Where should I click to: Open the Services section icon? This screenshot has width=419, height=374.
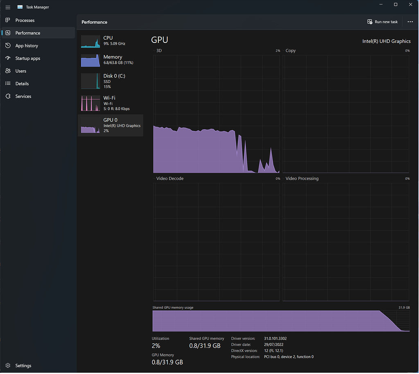(7, 96)
